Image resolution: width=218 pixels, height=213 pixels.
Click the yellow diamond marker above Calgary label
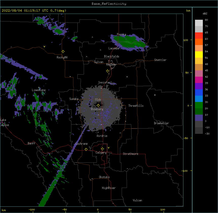(x=102, y=149)
